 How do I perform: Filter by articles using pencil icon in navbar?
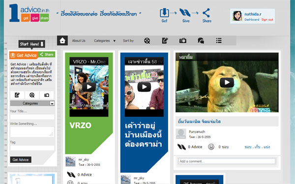pyautogui.click(x=165, y=40)
